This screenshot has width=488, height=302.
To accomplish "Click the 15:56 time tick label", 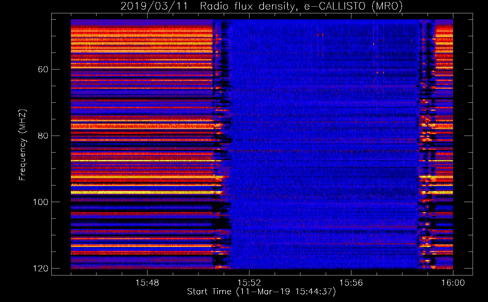I will (x=351, y=283).
